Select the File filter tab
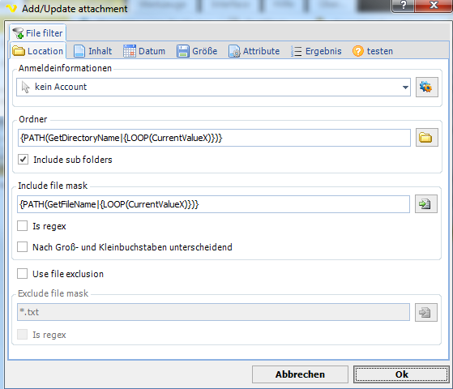453x389 pixels. [x=38, y=33]
